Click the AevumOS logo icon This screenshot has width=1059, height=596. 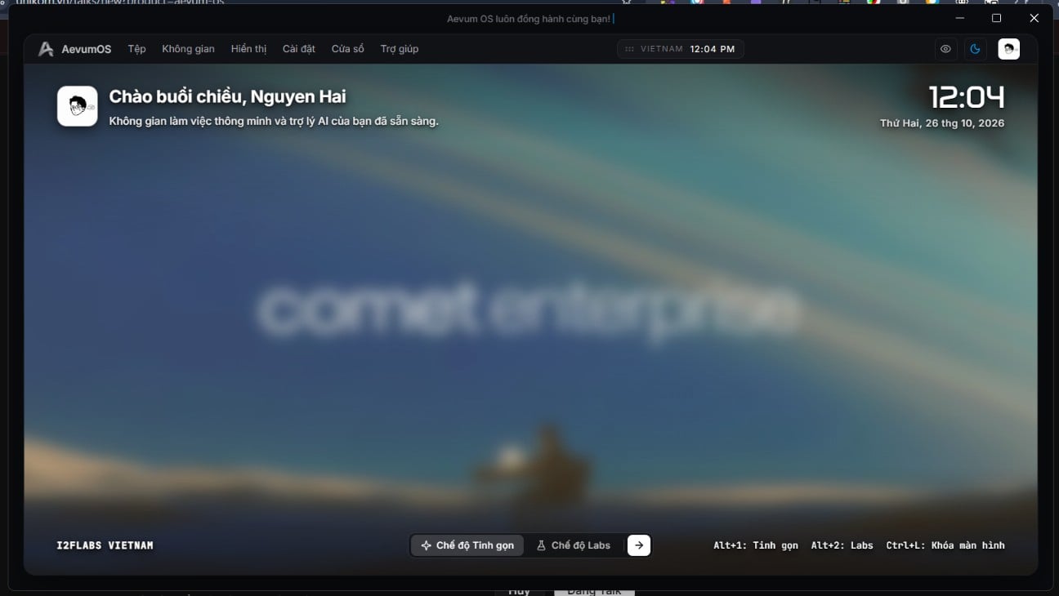[x=46, y=49]
